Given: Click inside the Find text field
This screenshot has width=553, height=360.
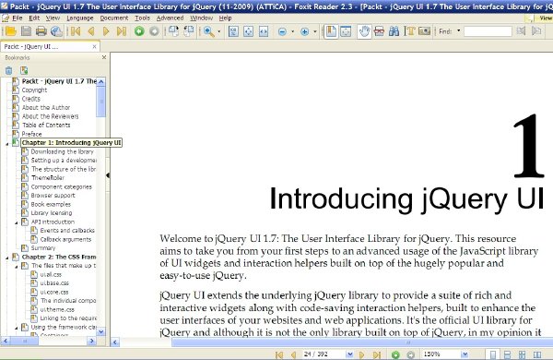Looking at the screenshot, I should (x=488, y=31).
